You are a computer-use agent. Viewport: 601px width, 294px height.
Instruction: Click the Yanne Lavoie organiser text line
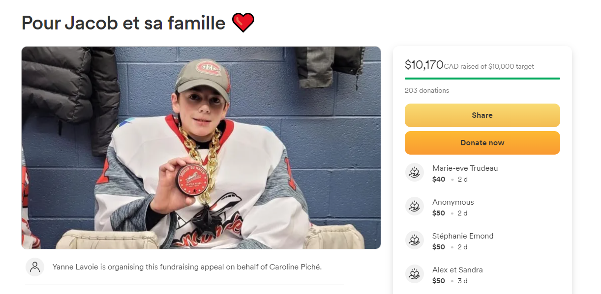pos(187,267)
